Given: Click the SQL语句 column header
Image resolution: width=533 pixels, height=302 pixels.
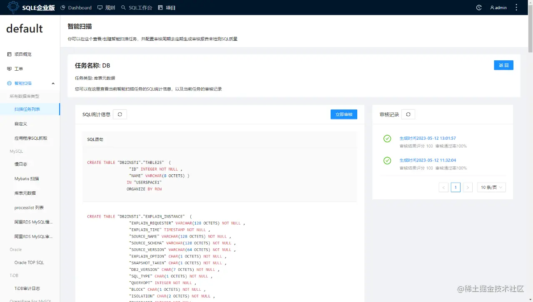Looking at the screenshot, I should (220, 139).
